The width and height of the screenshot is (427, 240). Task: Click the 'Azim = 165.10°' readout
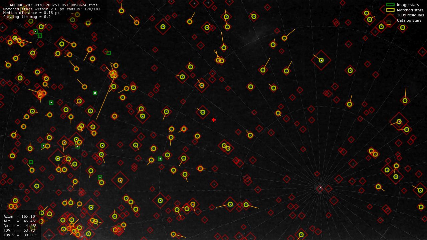[x=20, y=216]
